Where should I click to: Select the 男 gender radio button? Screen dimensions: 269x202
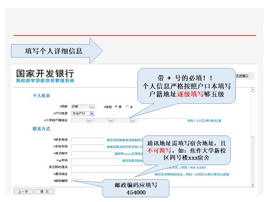tap(116, 107)
